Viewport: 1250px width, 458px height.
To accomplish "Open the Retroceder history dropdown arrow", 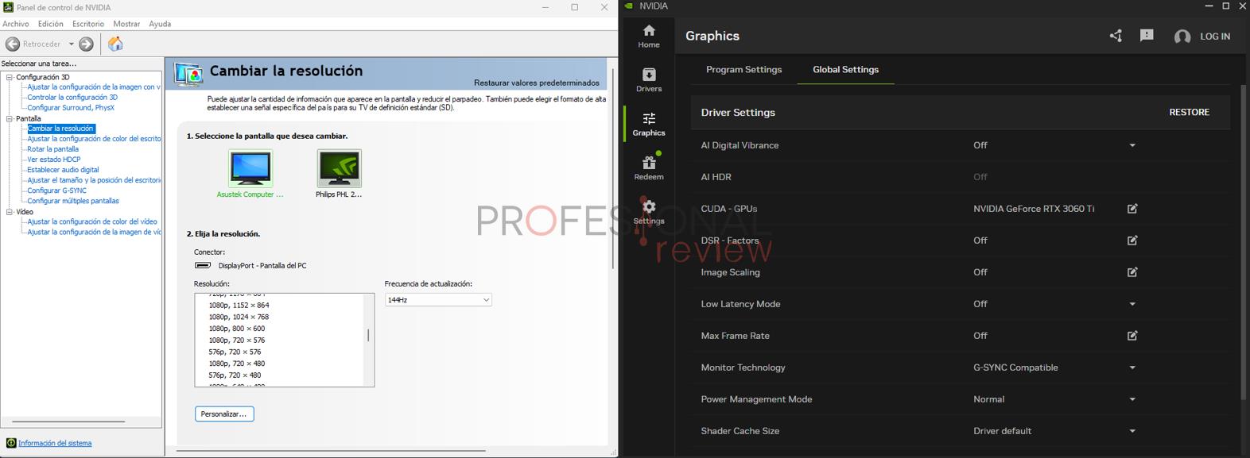I will 71,44.
